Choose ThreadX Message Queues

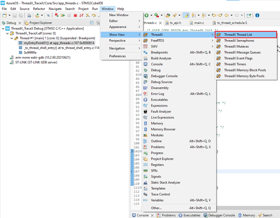point(246,52)
